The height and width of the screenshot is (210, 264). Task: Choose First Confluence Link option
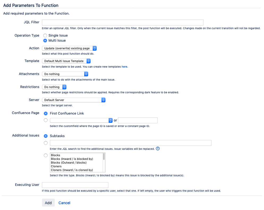[45, 113]
